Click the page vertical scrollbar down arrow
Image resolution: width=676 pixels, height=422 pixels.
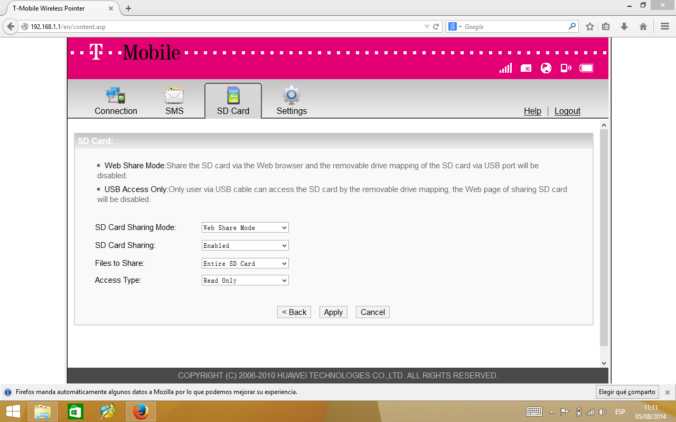(604, 363)
